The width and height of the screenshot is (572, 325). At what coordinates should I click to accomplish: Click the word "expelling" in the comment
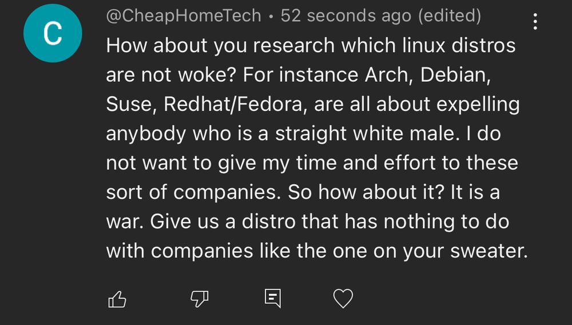pos(478,105)
